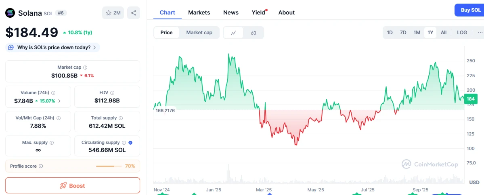The image size is (484, 195).
Task: Toggle the LOG scale option
Action: pyautogui.click(x=462, y=33)
